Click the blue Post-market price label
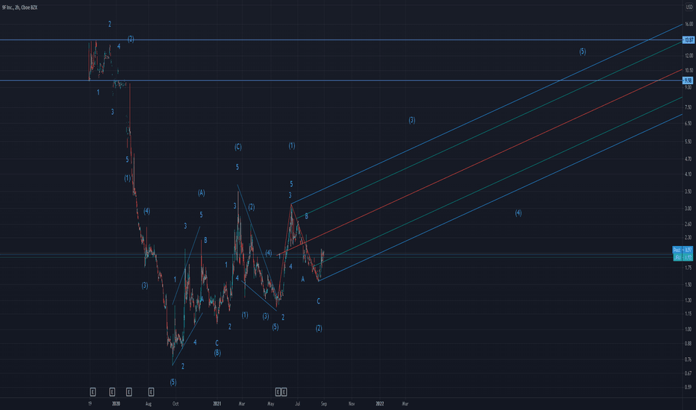The width and height of the screenshot is (696, 410). point(683,250)
